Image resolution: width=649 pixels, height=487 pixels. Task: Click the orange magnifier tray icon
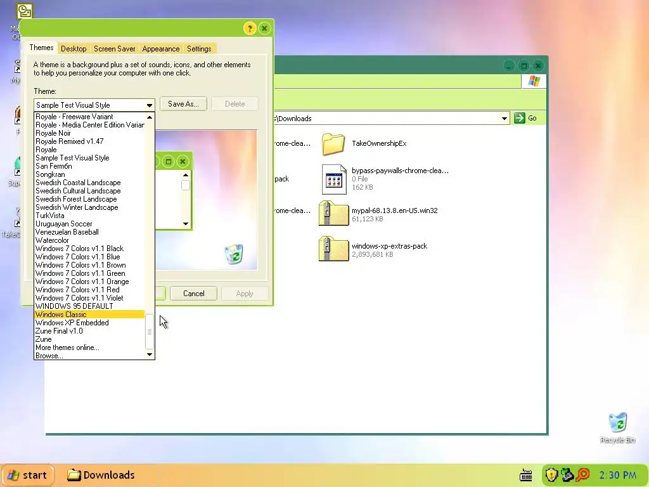click(583, 475)
